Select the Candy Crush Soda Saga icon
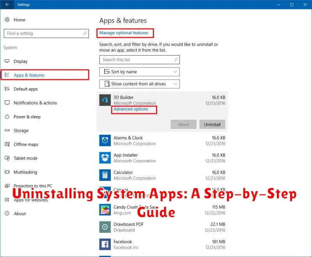 (x=105, y=210)
